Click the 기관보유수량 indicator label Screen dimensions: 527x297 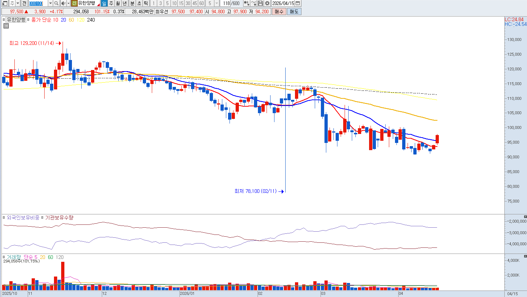(59, 218)
